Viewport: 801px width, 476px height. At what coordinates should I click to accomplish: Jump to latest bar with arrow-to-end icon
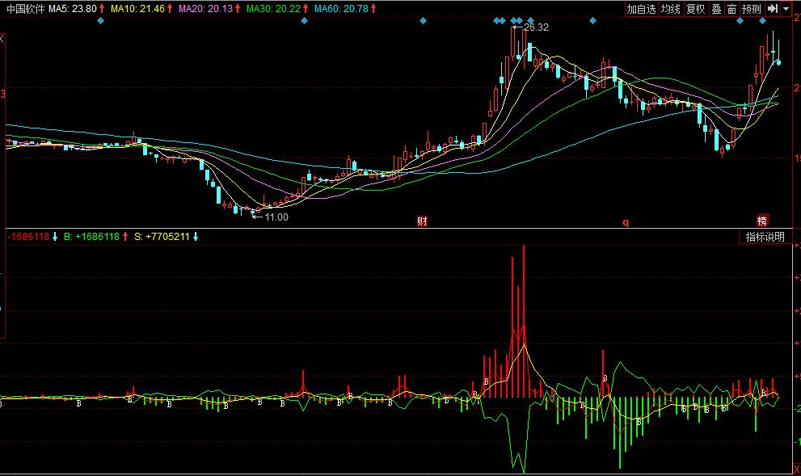click(x=773, y=9)
